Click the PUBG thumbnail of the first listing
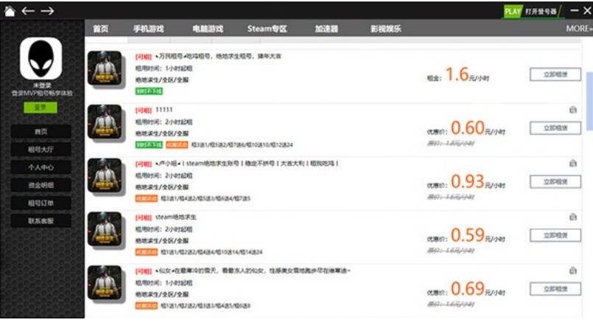 (104, 69)
